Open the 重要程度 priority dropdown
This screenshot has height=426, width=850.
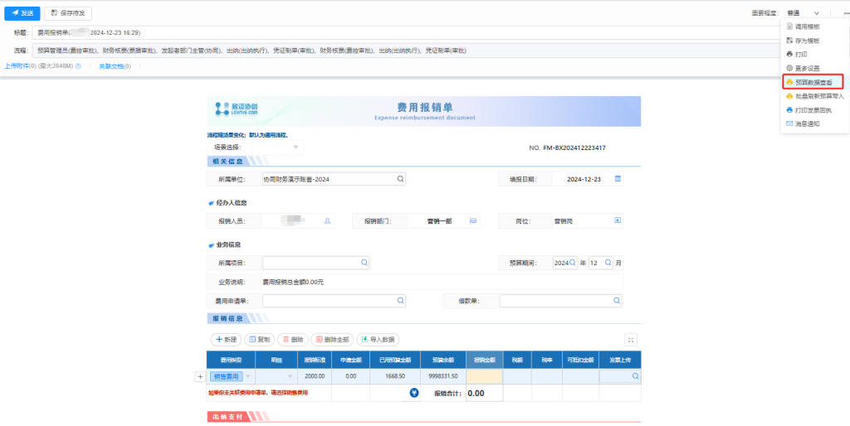tap(803, 13)
